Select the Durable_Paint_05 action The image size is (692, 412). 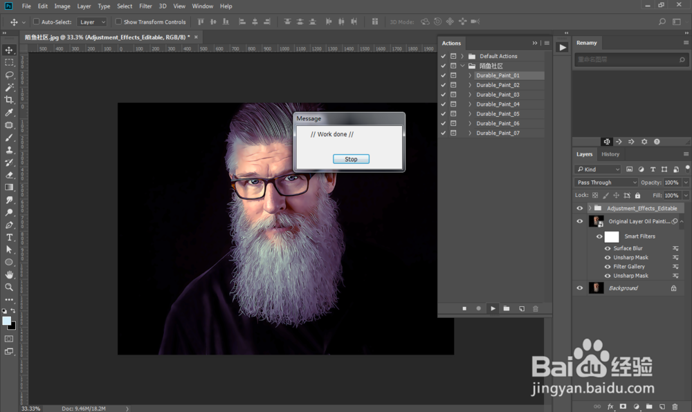pos(498,113)
